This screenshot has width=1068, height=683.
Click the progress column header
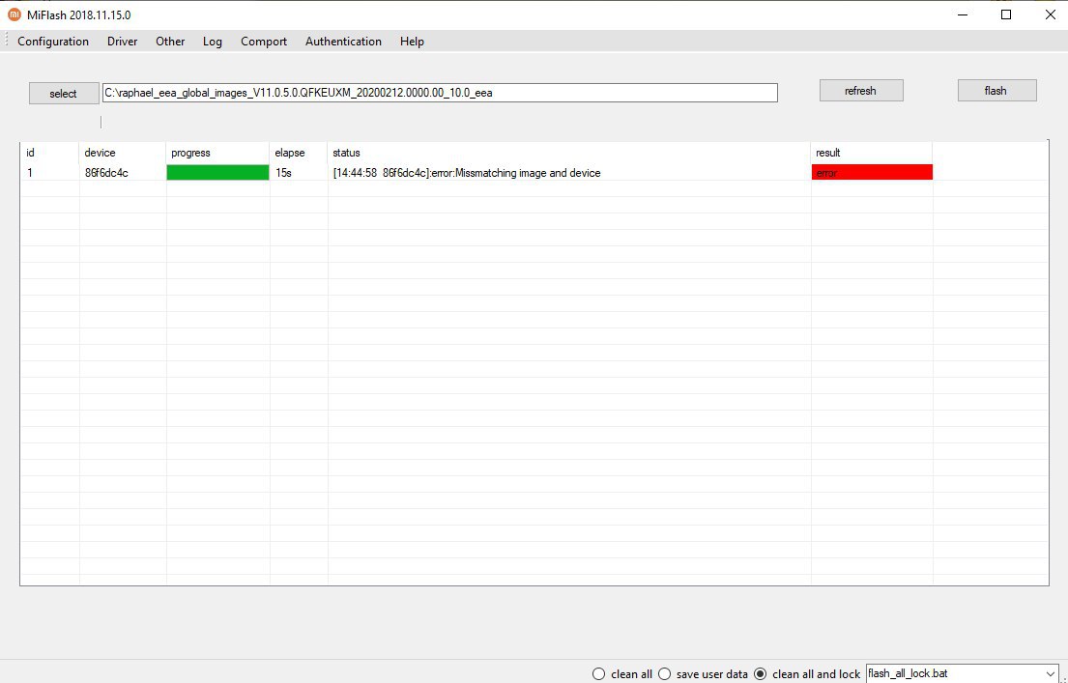click(218, 153)
